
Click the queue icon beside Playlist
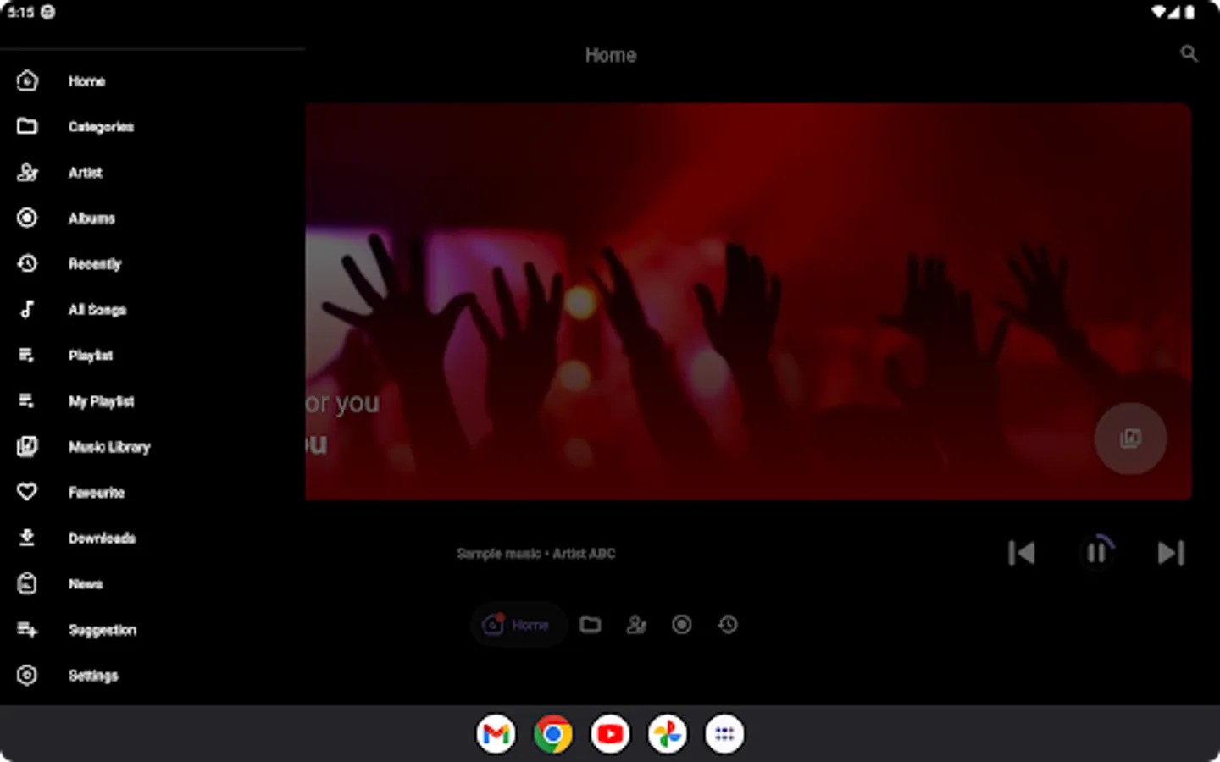coord(27,356)
